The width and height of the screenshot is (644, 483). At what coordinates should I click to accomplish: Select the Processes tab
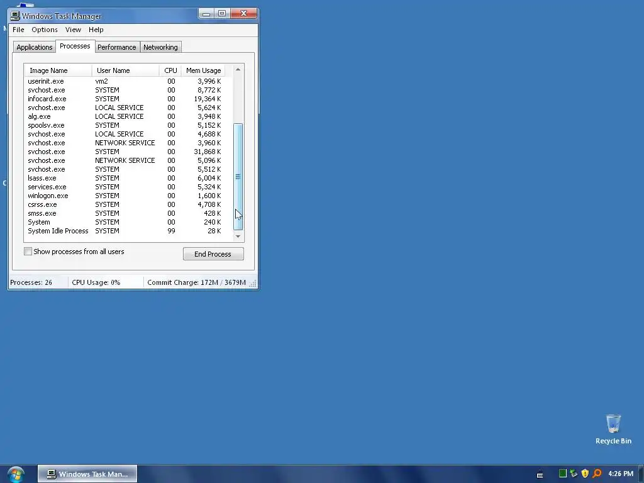75,46
